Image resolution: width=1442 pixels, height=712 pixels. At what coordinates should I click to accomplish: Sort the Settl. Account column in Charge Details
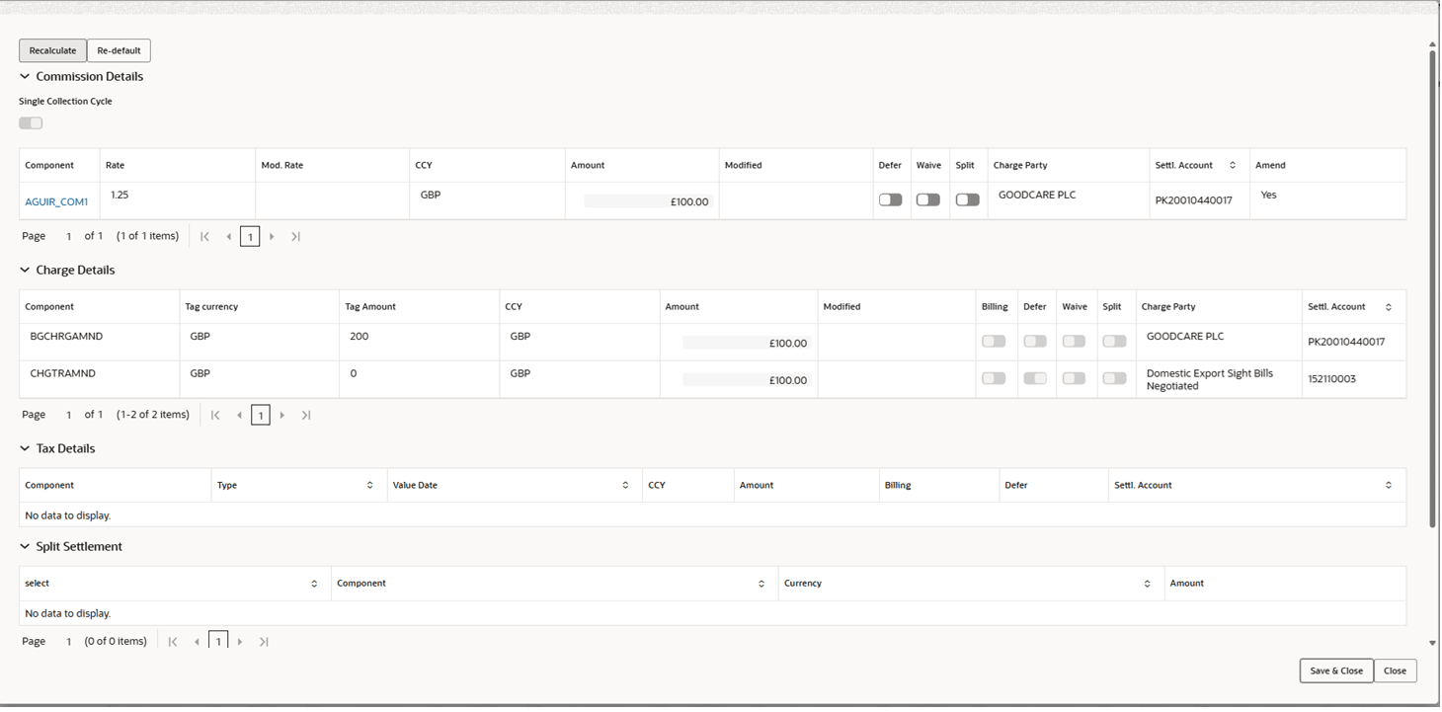tap(1390, 306)
